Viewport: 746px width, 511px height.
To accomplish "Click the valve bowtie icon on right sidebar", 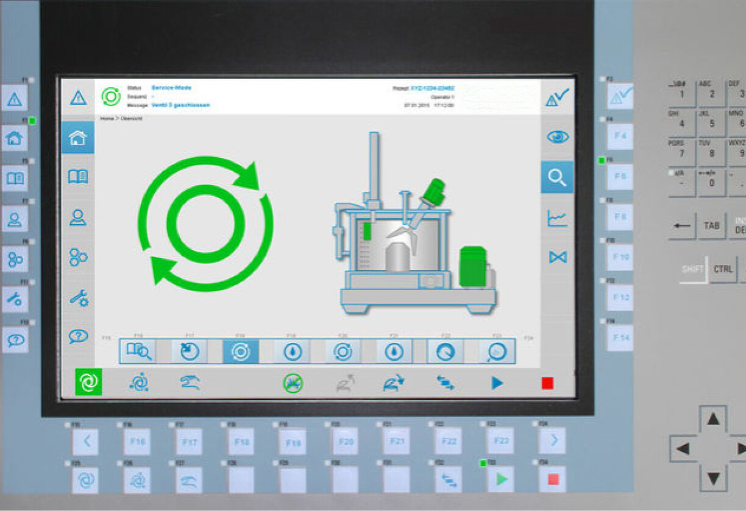I will point(557,258).
